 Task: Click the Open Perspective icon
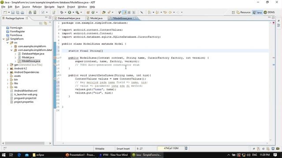[x=233, y=12]
